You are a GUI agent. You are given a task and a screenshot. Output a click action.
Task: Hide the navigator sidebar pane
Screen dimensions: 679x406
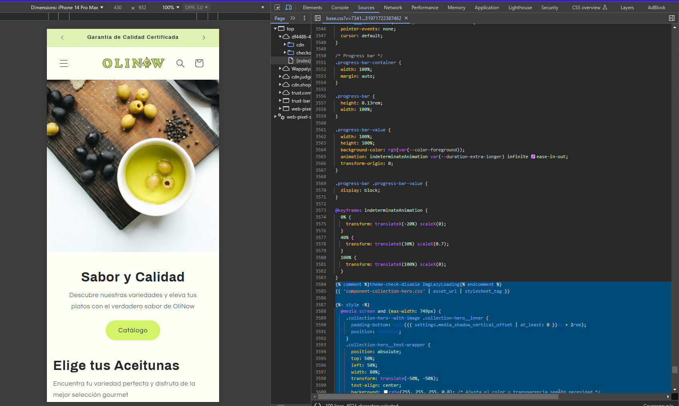tap(318, 18)
